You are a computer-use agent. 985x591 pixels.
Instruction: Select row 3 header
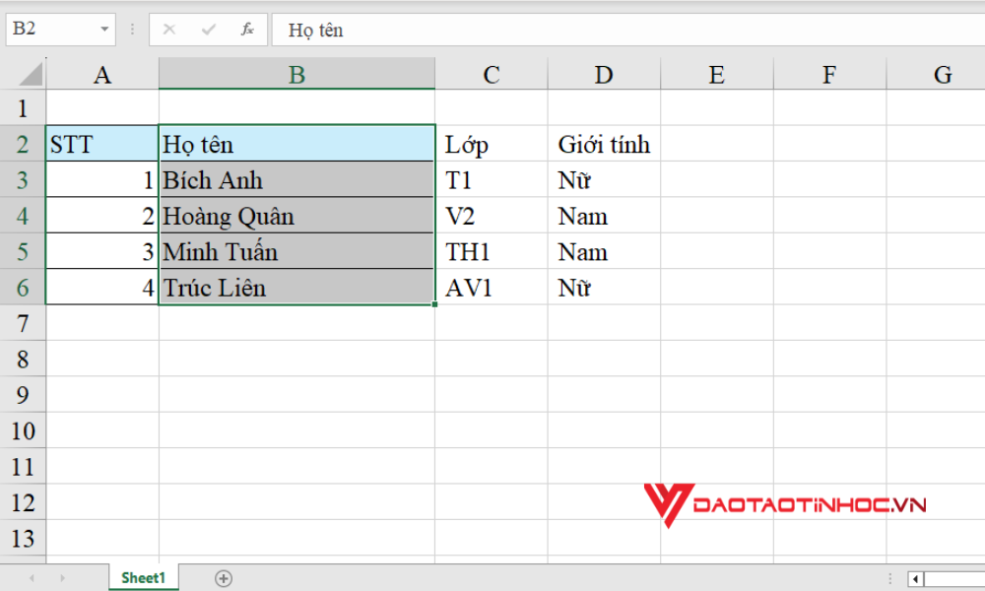(23, 179)
